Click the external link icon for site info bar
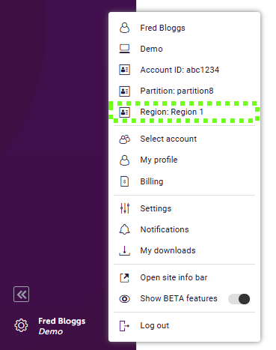This screenshot has height=350, width=276. point(124,277)
